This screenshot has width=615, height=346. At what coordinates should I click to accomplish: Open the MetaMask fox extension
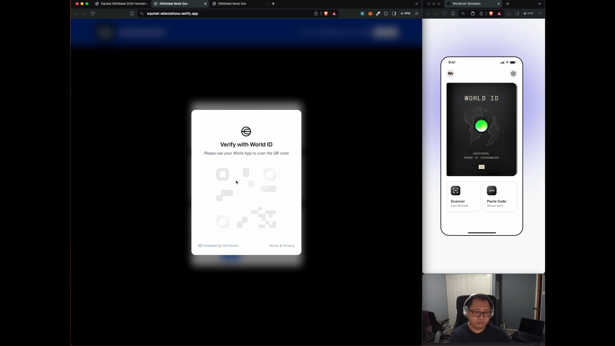370,13
